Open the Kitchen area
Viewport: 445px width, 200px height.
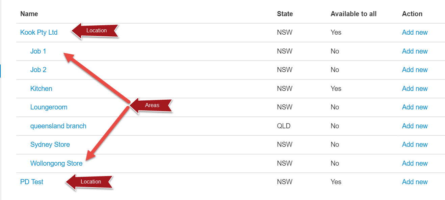[41, 89]
